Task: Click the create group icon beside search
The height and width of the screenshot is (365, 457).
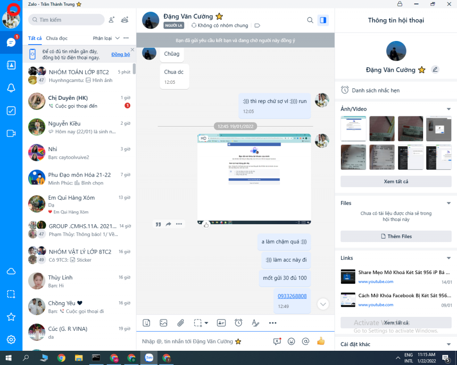Action: click(x=125, y=20)
